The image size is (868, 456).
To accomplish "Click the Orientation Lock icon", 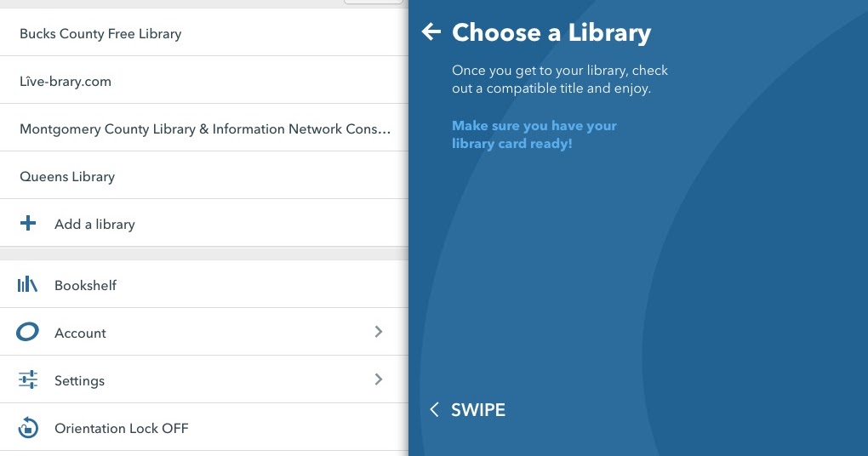I will pyautogui.click(x=28, y=428).
